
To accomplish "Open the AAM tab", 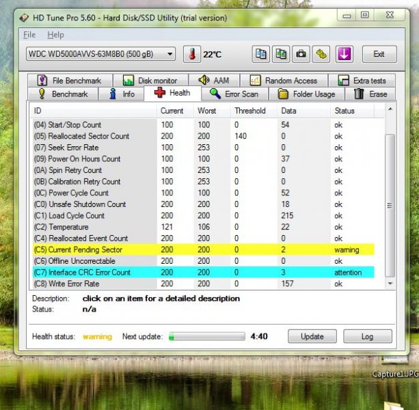I will coord(214,81).
